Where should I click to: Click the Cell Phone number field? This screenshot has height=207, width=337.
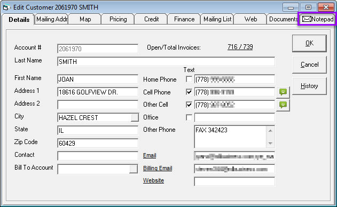click(x=234, y=92)
